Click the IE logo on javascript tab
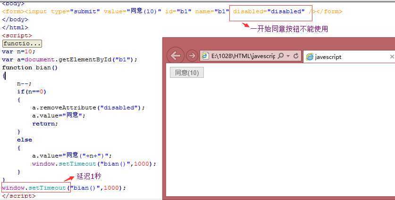The height and width of the screenshot is (200, 395). tap(310, 57)
